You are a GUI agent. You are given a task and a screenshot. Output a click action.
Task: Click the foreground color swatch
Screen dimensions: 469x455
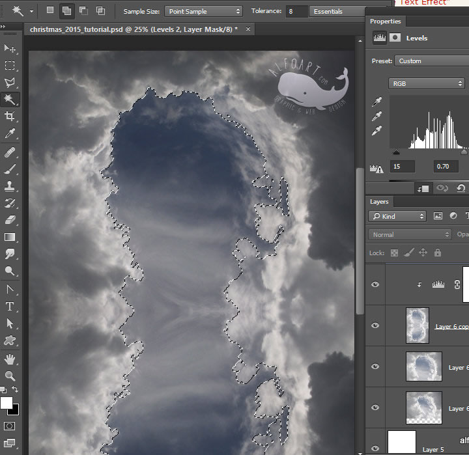pos(7,403)
